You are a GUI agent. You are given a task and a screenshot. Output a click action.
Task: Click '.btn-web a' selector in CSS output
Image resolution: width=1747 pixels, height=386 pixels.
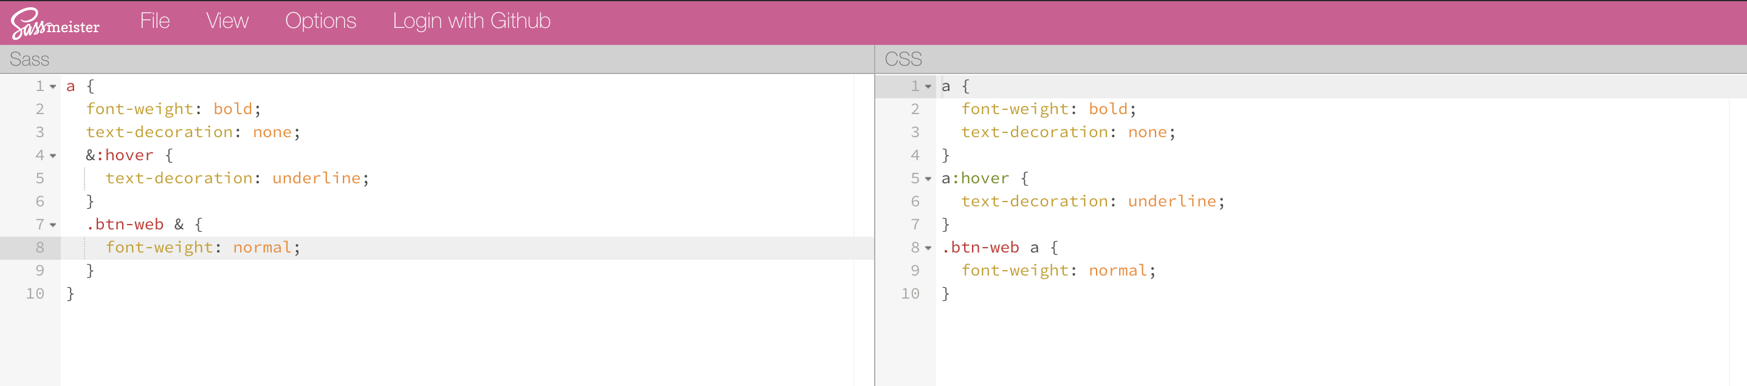(990, 247)
